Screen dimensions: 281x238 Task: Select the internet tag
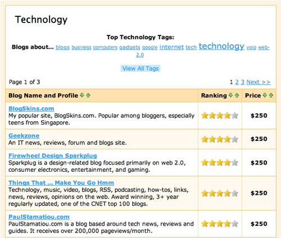point(171,47)
